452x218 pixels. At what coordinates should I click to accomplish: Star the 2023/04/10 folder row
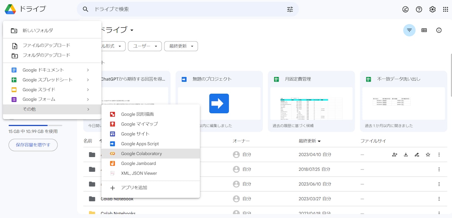(428, 155)
